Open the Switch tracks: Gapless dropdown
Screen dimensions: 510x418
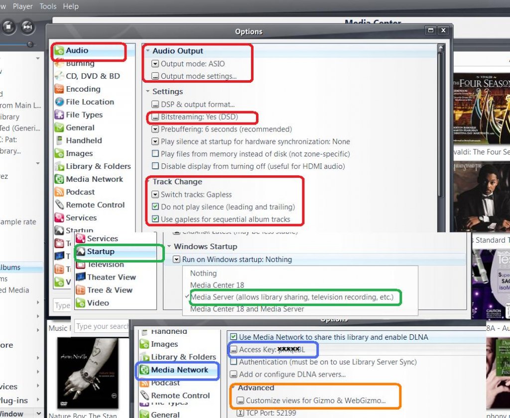(155, 194)
